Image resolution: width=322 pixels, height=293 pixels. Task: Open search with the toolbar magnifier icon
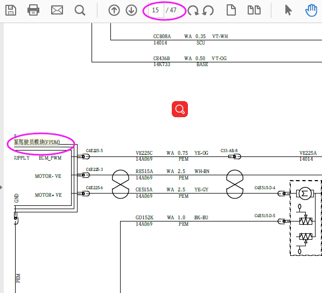click(80, 10)
